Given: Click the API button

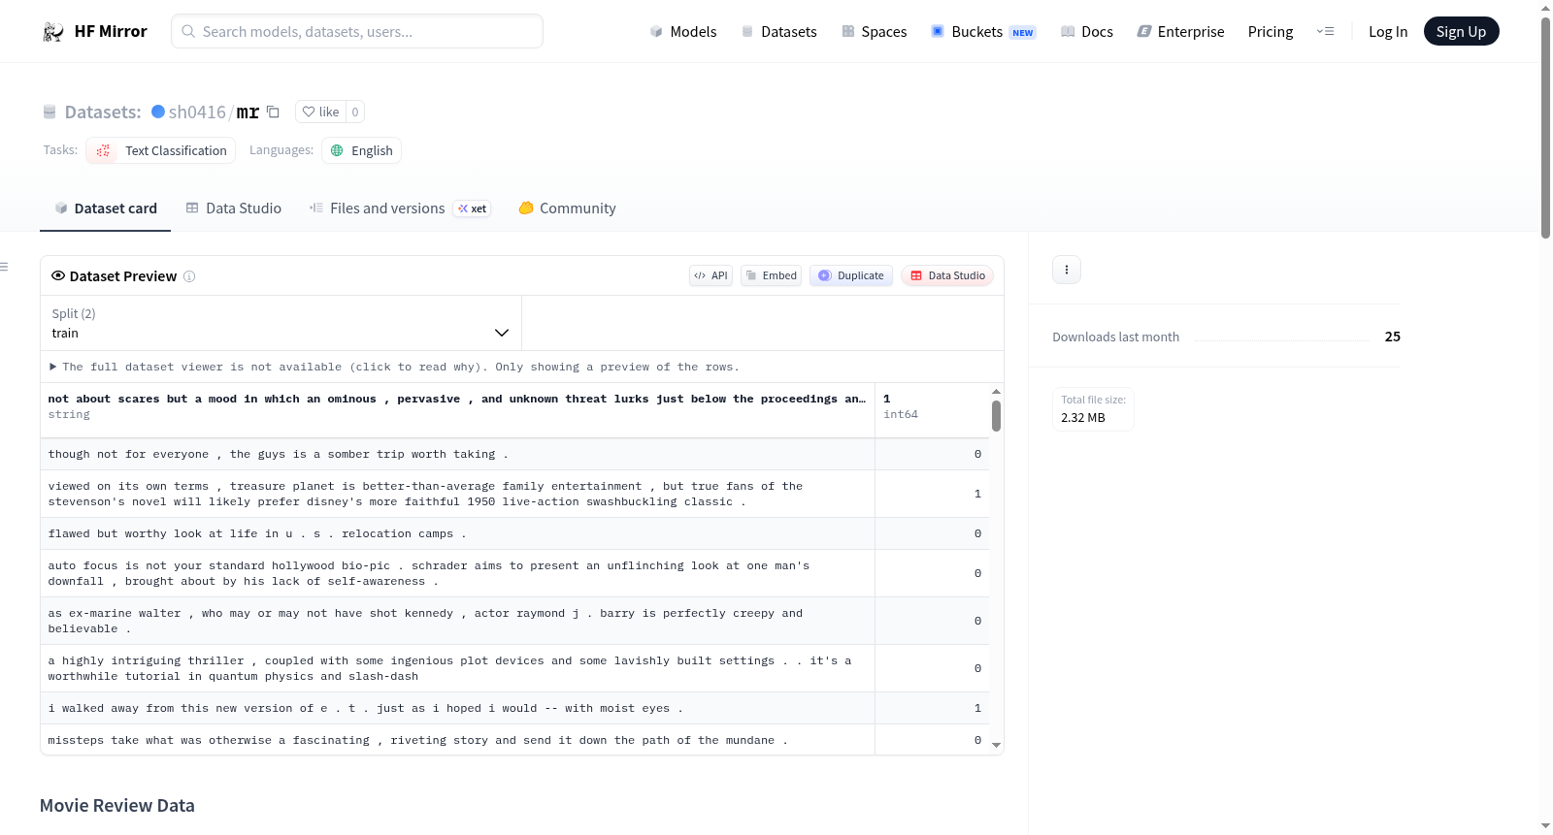Looking at the screenshot, I should (710, 275).
